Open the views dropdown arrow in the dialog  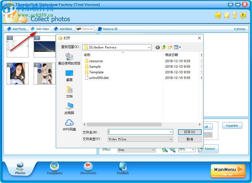tap(180, 47)
